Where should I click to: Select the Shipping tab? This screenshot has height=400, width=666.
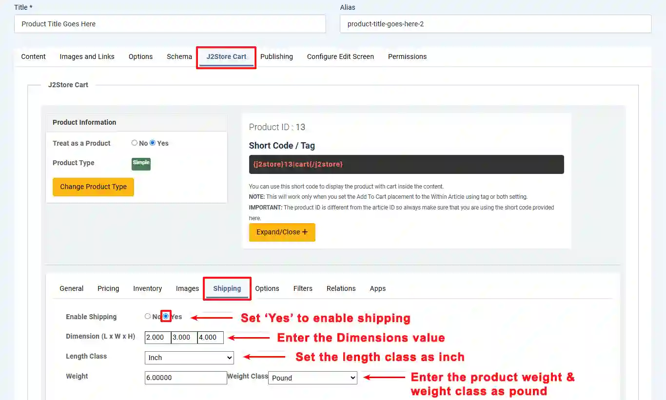[x=227, y=288]
